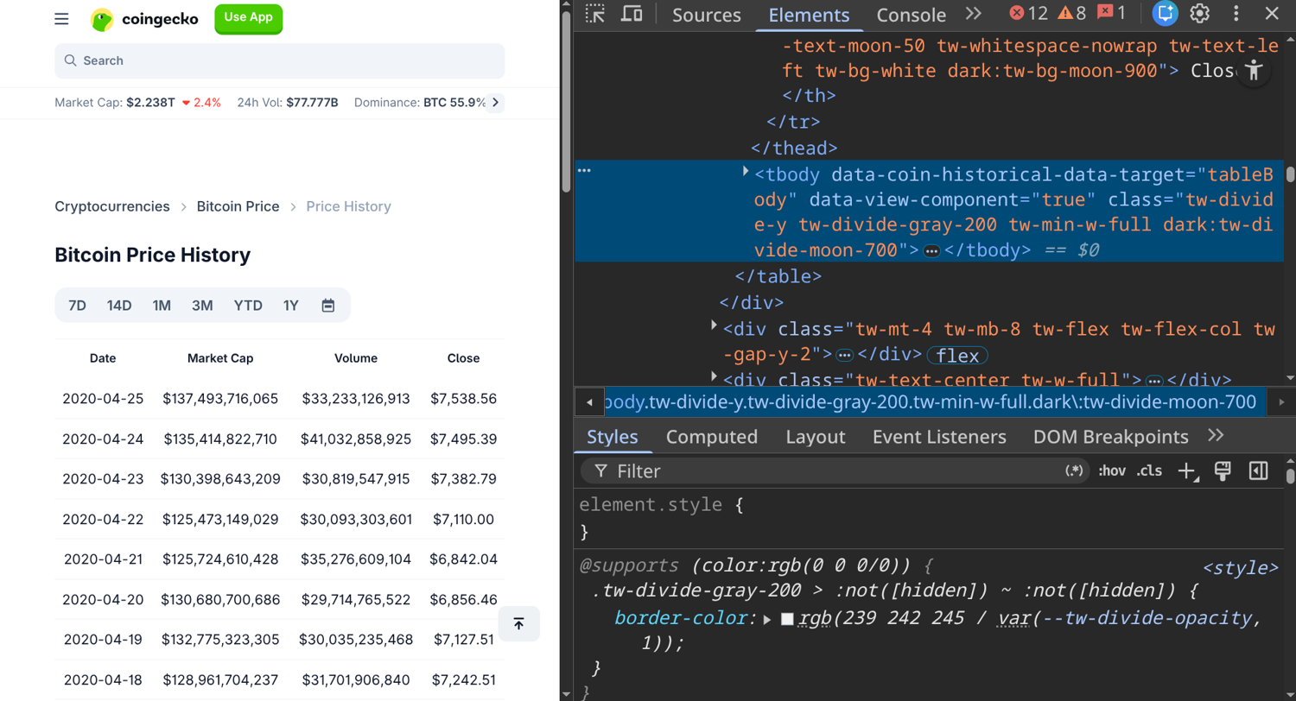The image size is (1296, 701).
Task: Switch to the Elements panel
Action: click(x=809, y=15)
